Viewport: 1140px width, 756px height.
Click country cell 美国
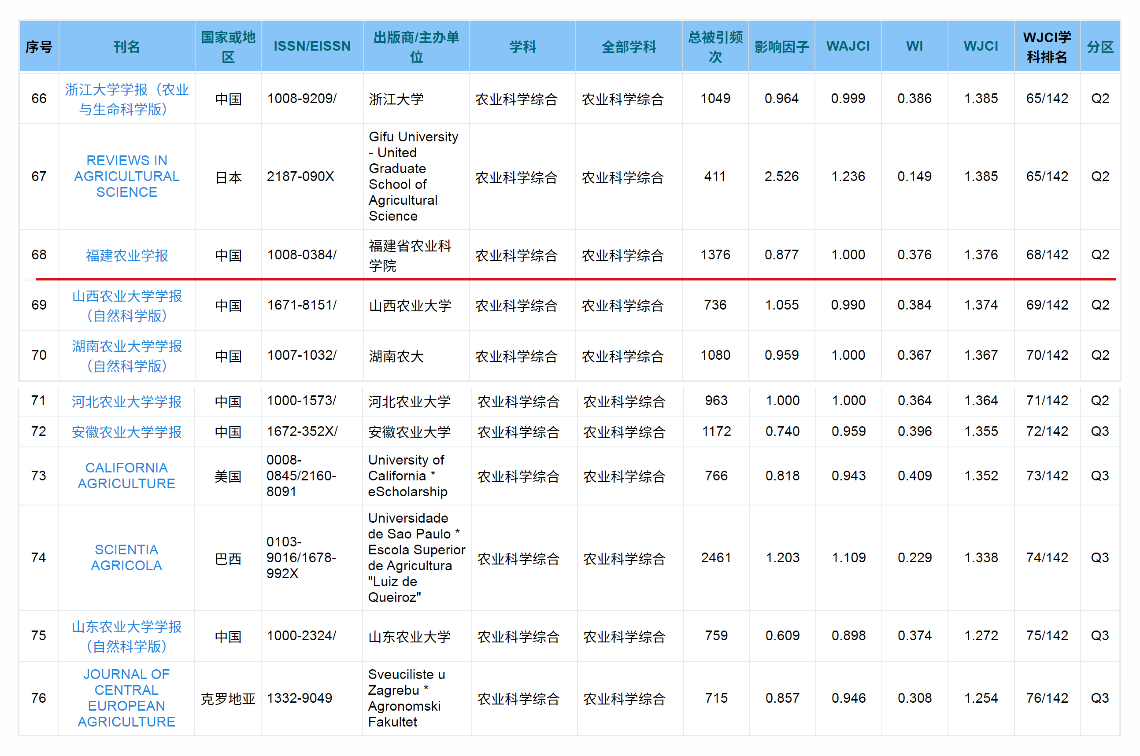click(228, 476)
